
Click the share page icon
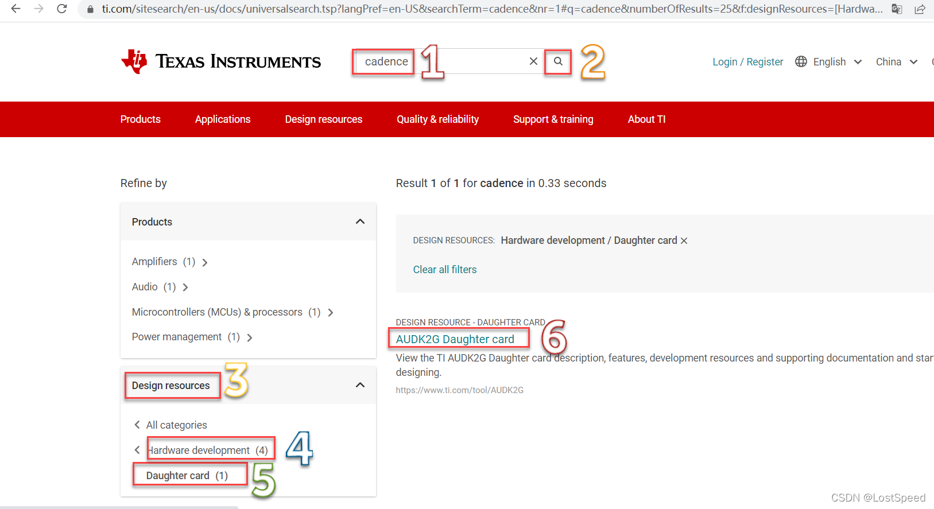pyautogui.click(x=920, y=9)
